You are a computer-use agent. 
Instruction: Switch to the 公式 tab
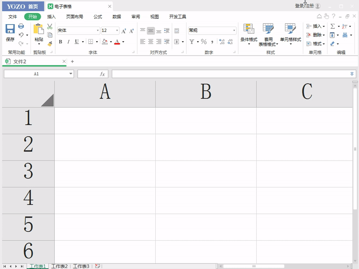98,17
